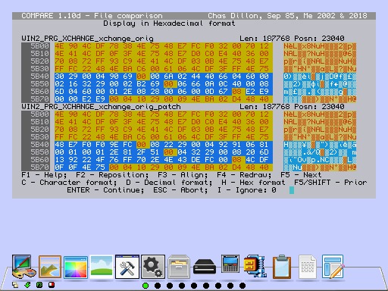Viewport: 388px width, 291px height.
Task: Open the clipboard icon in dock
Action: [x=282, y=267]
